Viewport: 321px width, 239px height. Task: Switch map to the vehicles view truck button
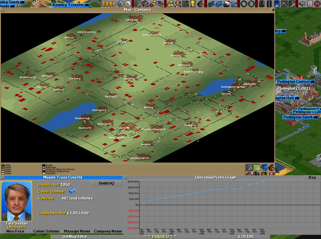(264, 167)
